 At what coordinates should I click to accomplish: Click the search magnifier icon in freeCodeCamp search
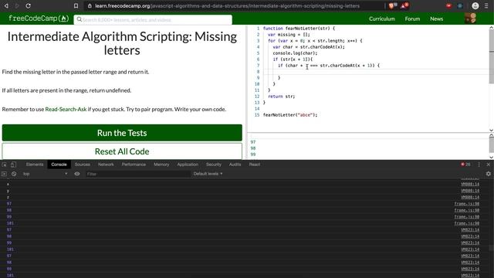click(80, 19)
